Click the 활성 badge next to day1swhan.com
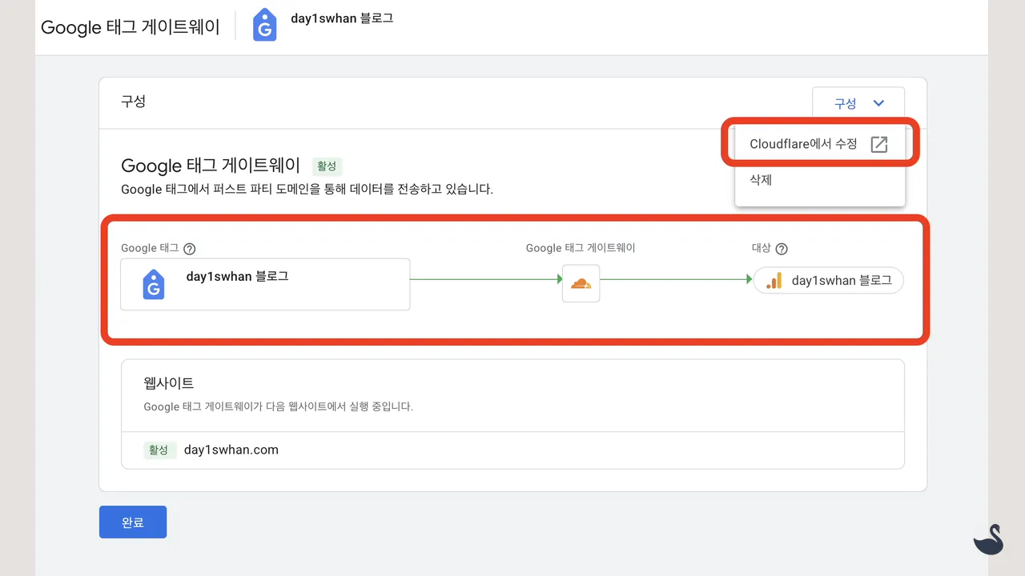This screenshot has height=576, width=1025. 159,450
